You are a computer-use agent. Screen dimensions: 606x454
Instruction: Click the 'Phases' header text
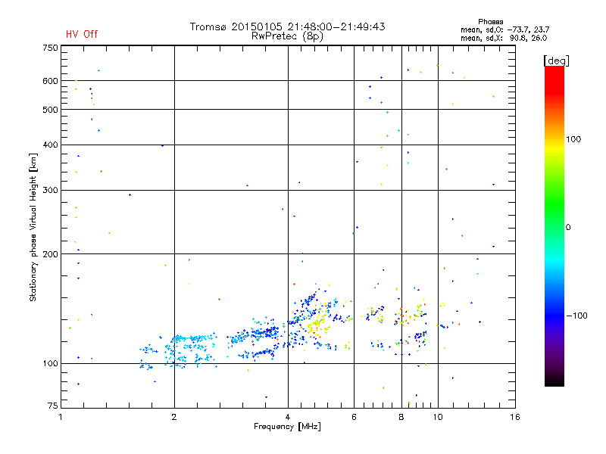pos(490,22)
